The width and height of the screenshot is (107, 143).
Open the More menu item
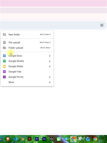(27, 82)
